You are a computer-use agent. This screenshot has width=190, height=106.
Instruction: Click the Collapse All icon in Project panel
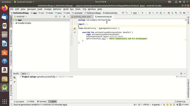[x=60, y=16]
